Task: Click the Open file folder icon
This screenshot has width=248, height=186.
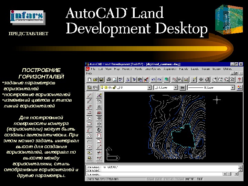Action: point(95,80)
